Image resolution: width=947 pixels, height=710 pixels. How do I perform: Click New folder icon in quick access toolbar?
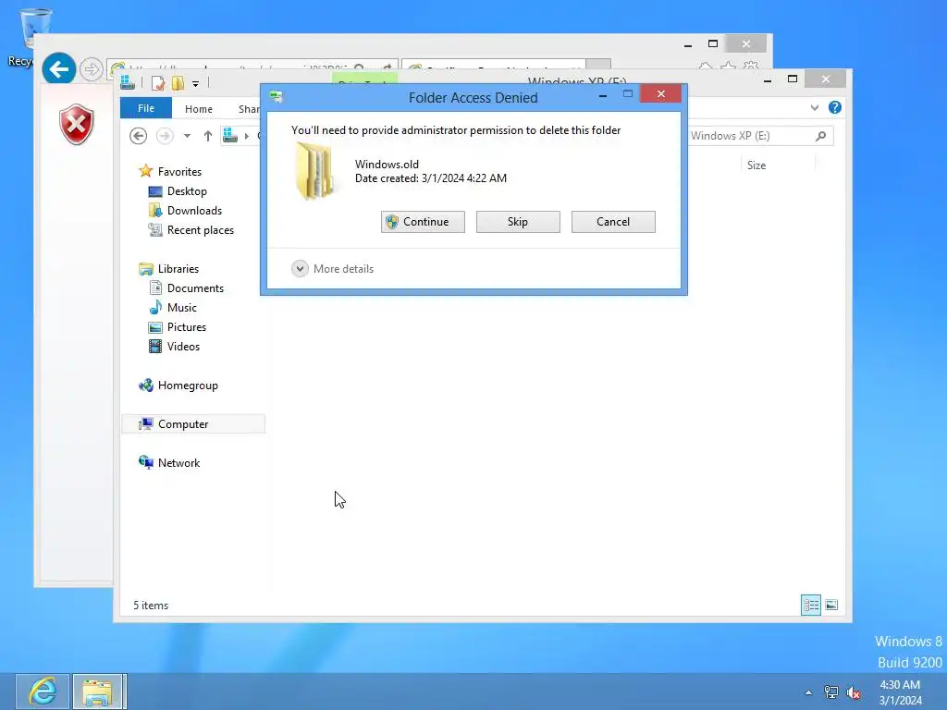(178, 83)
